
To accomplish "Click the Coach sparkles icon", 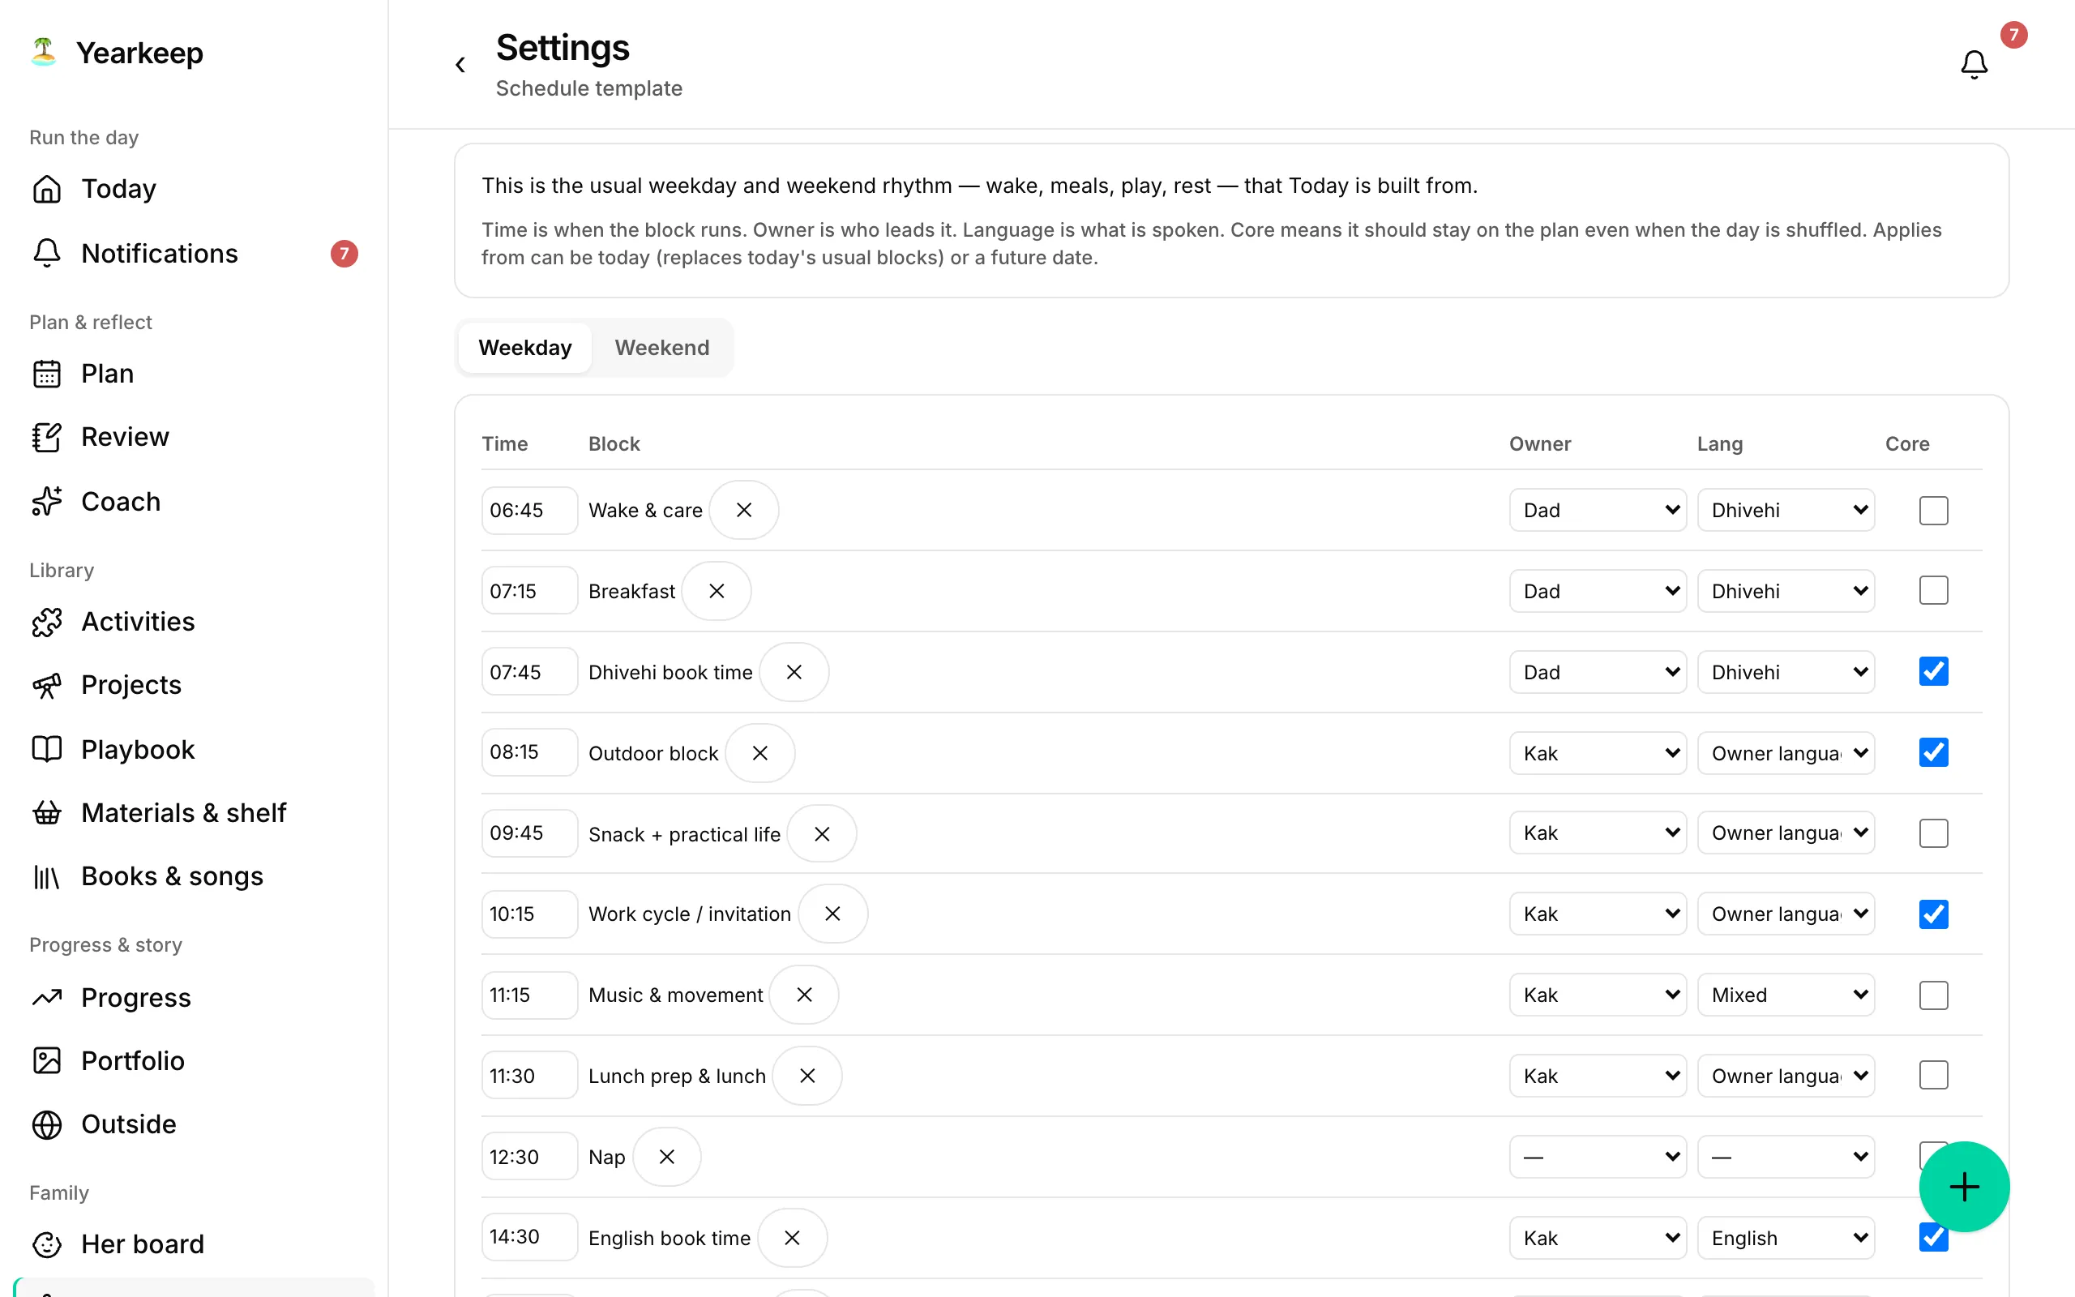I will [x=47, y=501].
